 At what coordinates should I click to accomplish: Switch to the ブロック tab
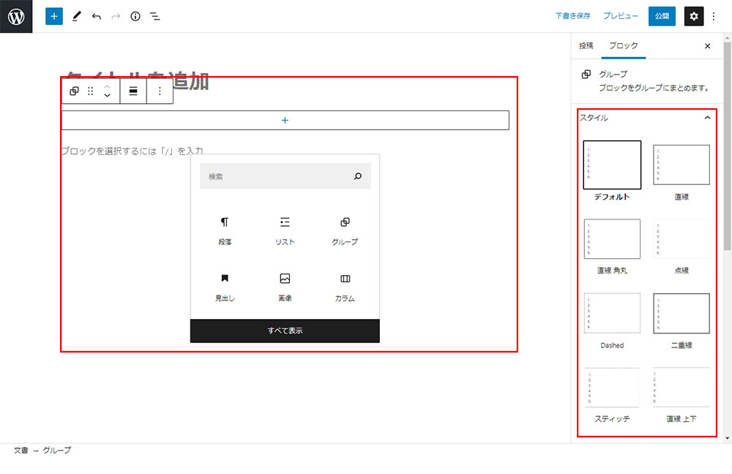pos(624,45)
